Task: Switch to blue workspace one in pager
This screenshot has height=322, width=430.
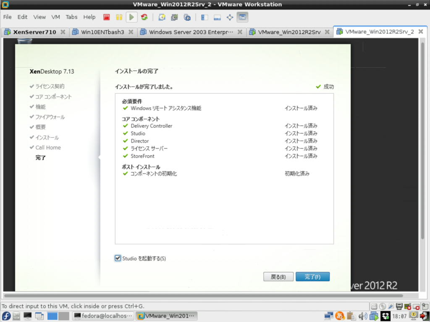Action: [x=52, y=316]
